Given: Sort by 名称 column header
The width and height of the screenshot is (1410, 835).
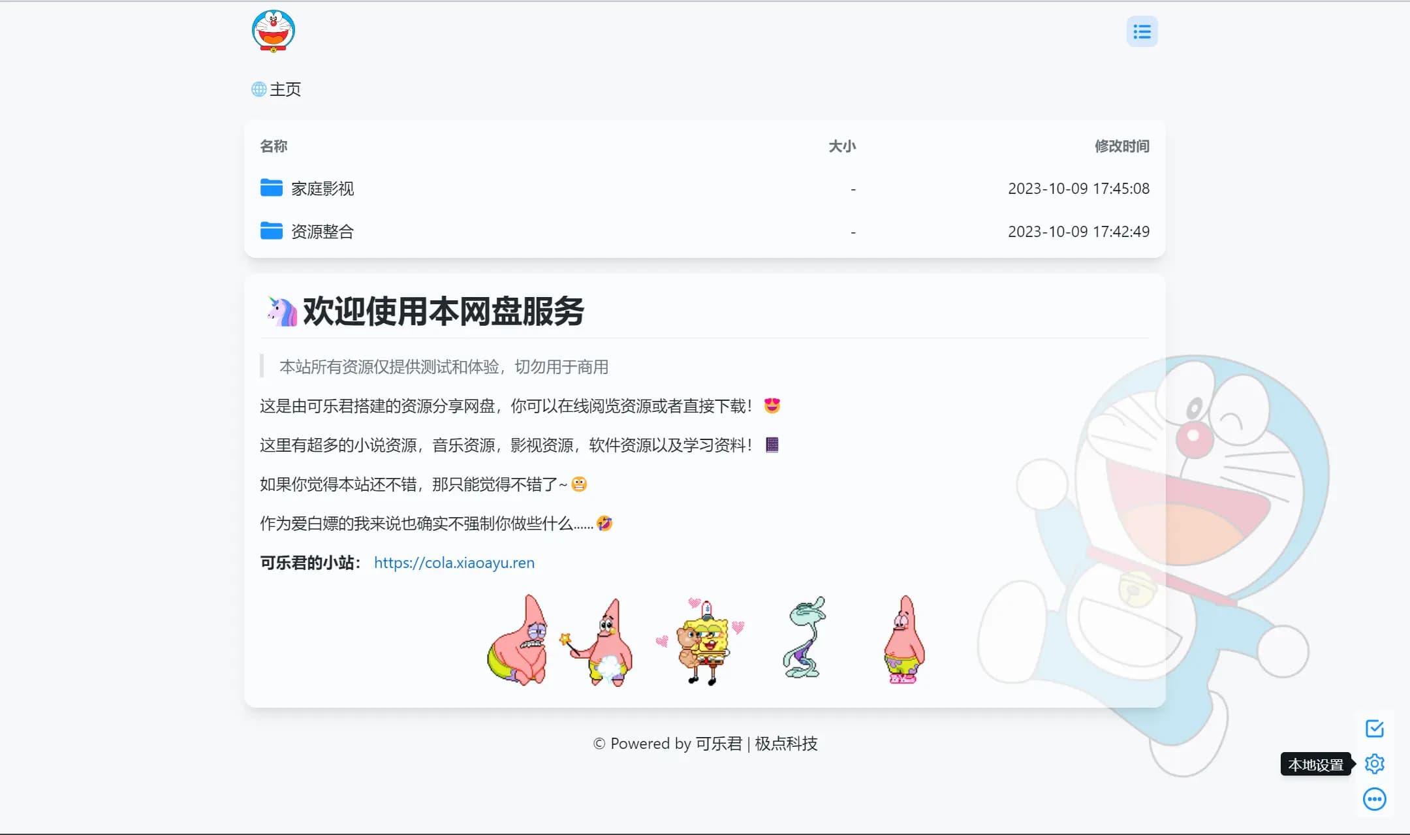Looking at the screenshot, I should click(x=274, y=146).
